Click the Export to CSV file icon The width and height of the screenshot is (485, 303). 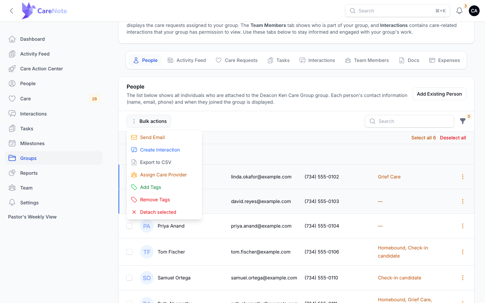click(x=134, y=162)
